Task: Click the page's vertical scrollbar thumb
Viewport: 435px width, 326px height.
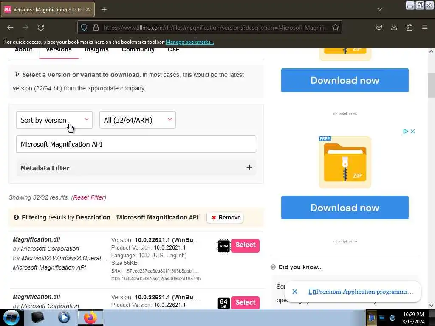Action: [431, 85]
